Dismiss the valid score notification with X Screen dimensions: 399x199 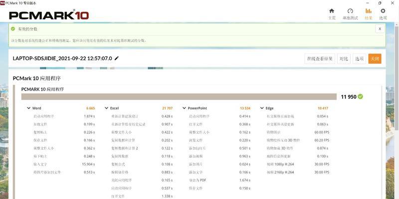point(380,29)
